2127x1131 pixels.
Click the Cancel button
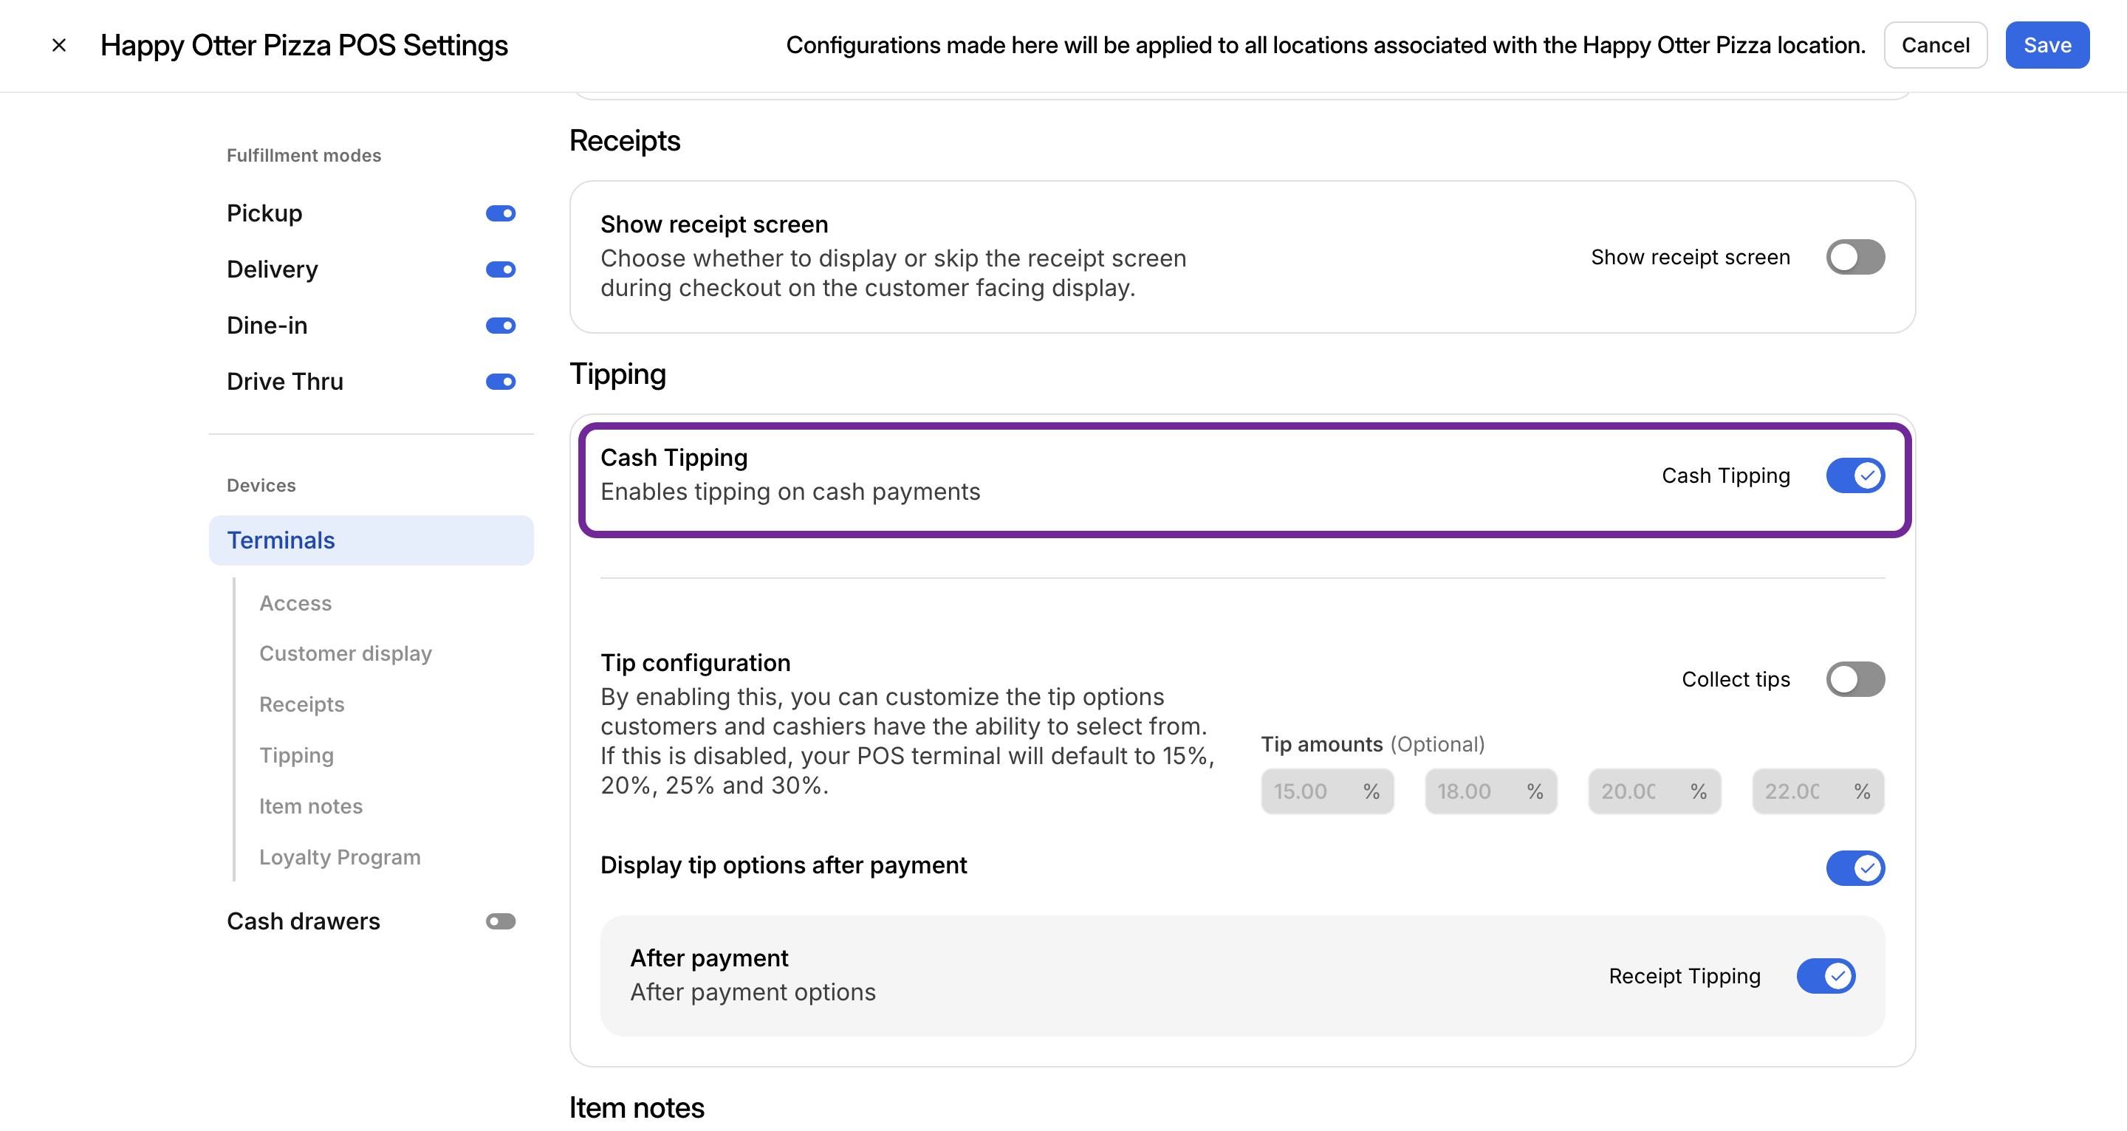point(1936,46)
